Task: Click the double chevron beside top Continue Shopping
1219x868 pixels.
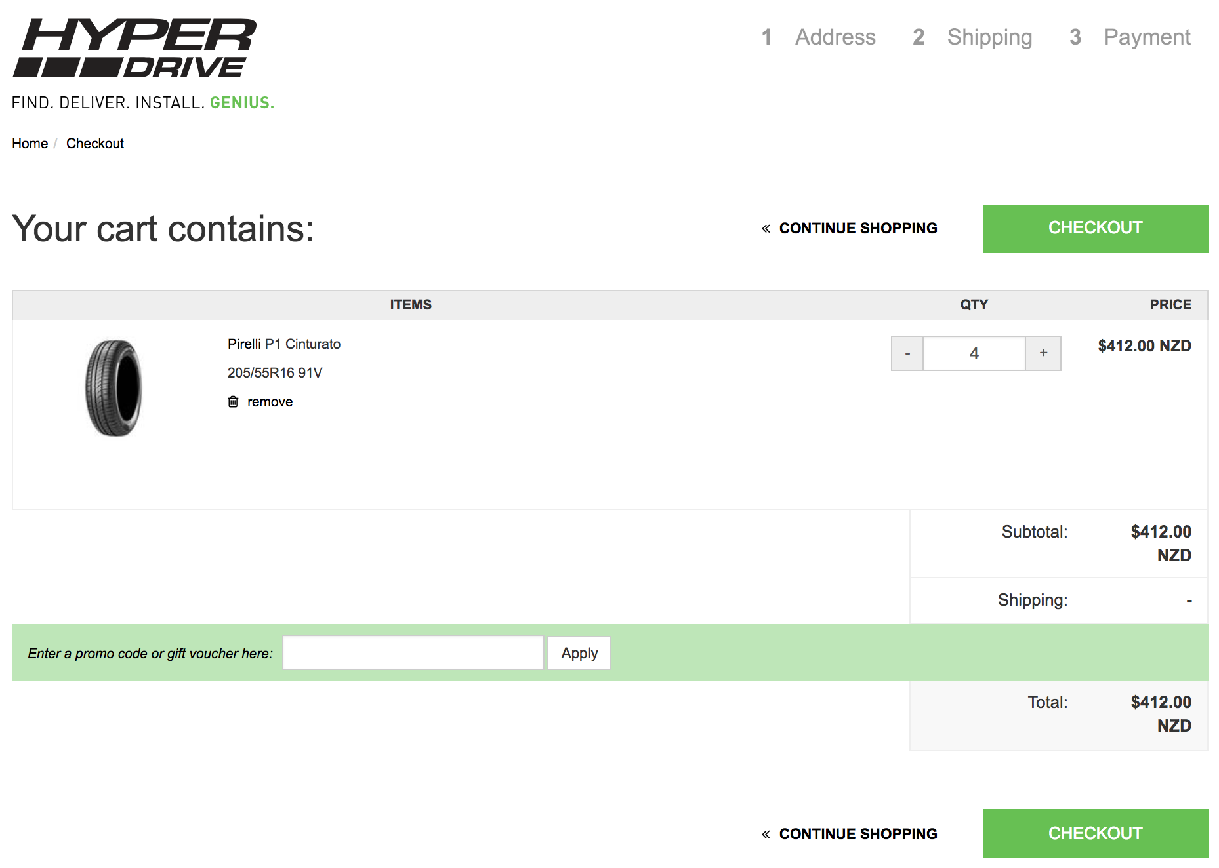Action: pyautogui.click(x=766, y=228)
